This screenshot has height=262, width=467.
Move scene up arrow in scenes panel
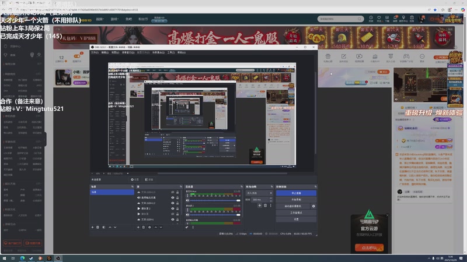tap(110, 227)
